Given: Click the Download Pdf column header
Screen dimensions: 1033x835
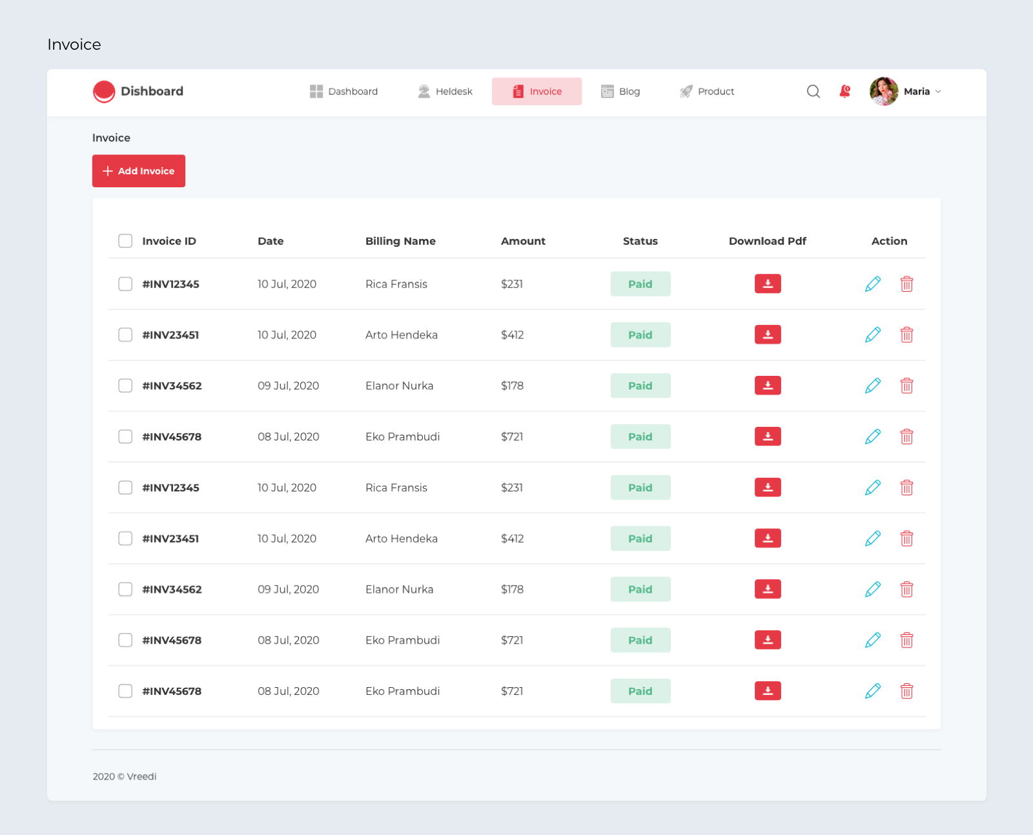Looking at the screenshot, I should (x=768, y=241).
